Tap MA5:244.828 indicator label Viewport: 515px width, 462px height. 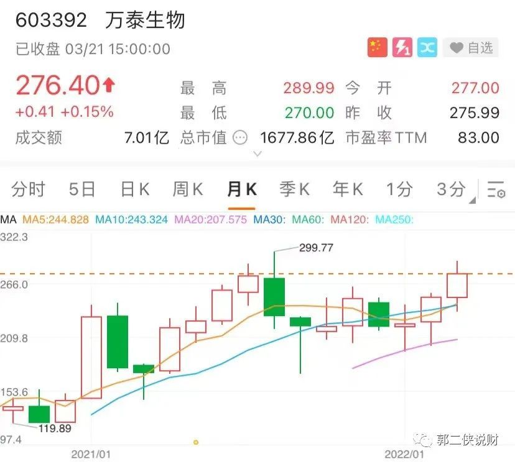[55, 219]
